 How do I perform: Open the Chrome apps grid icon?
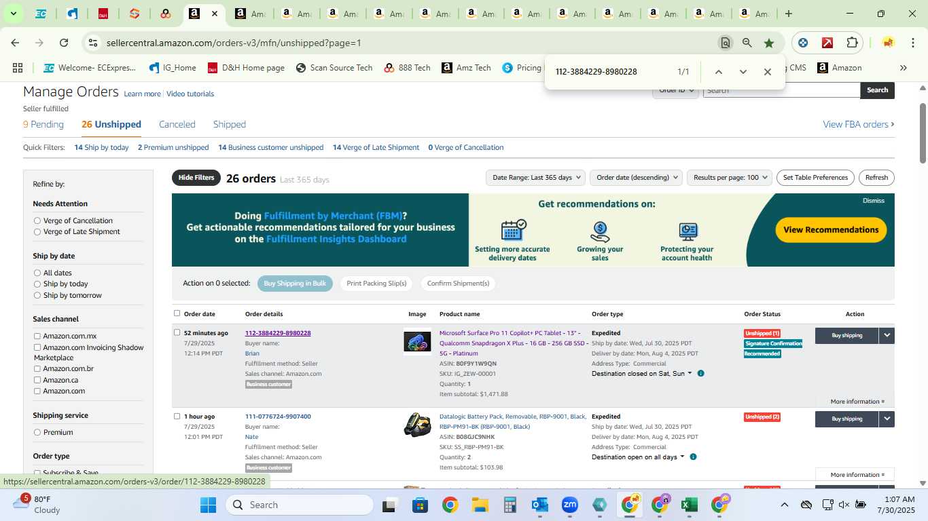(18, 68)
